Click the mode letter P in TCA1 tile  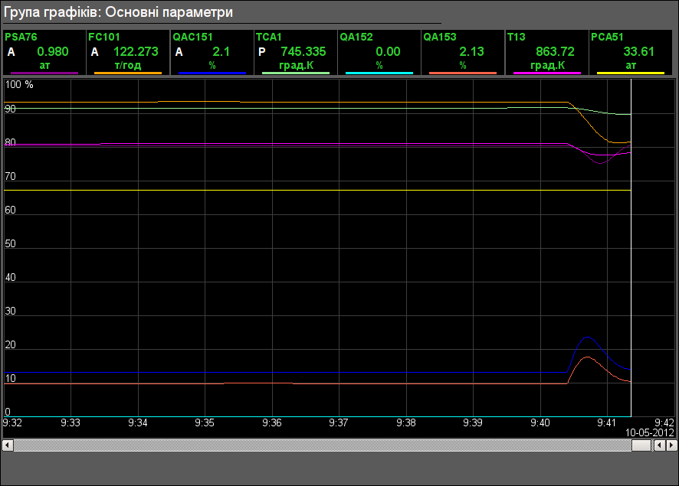point(261,52)
